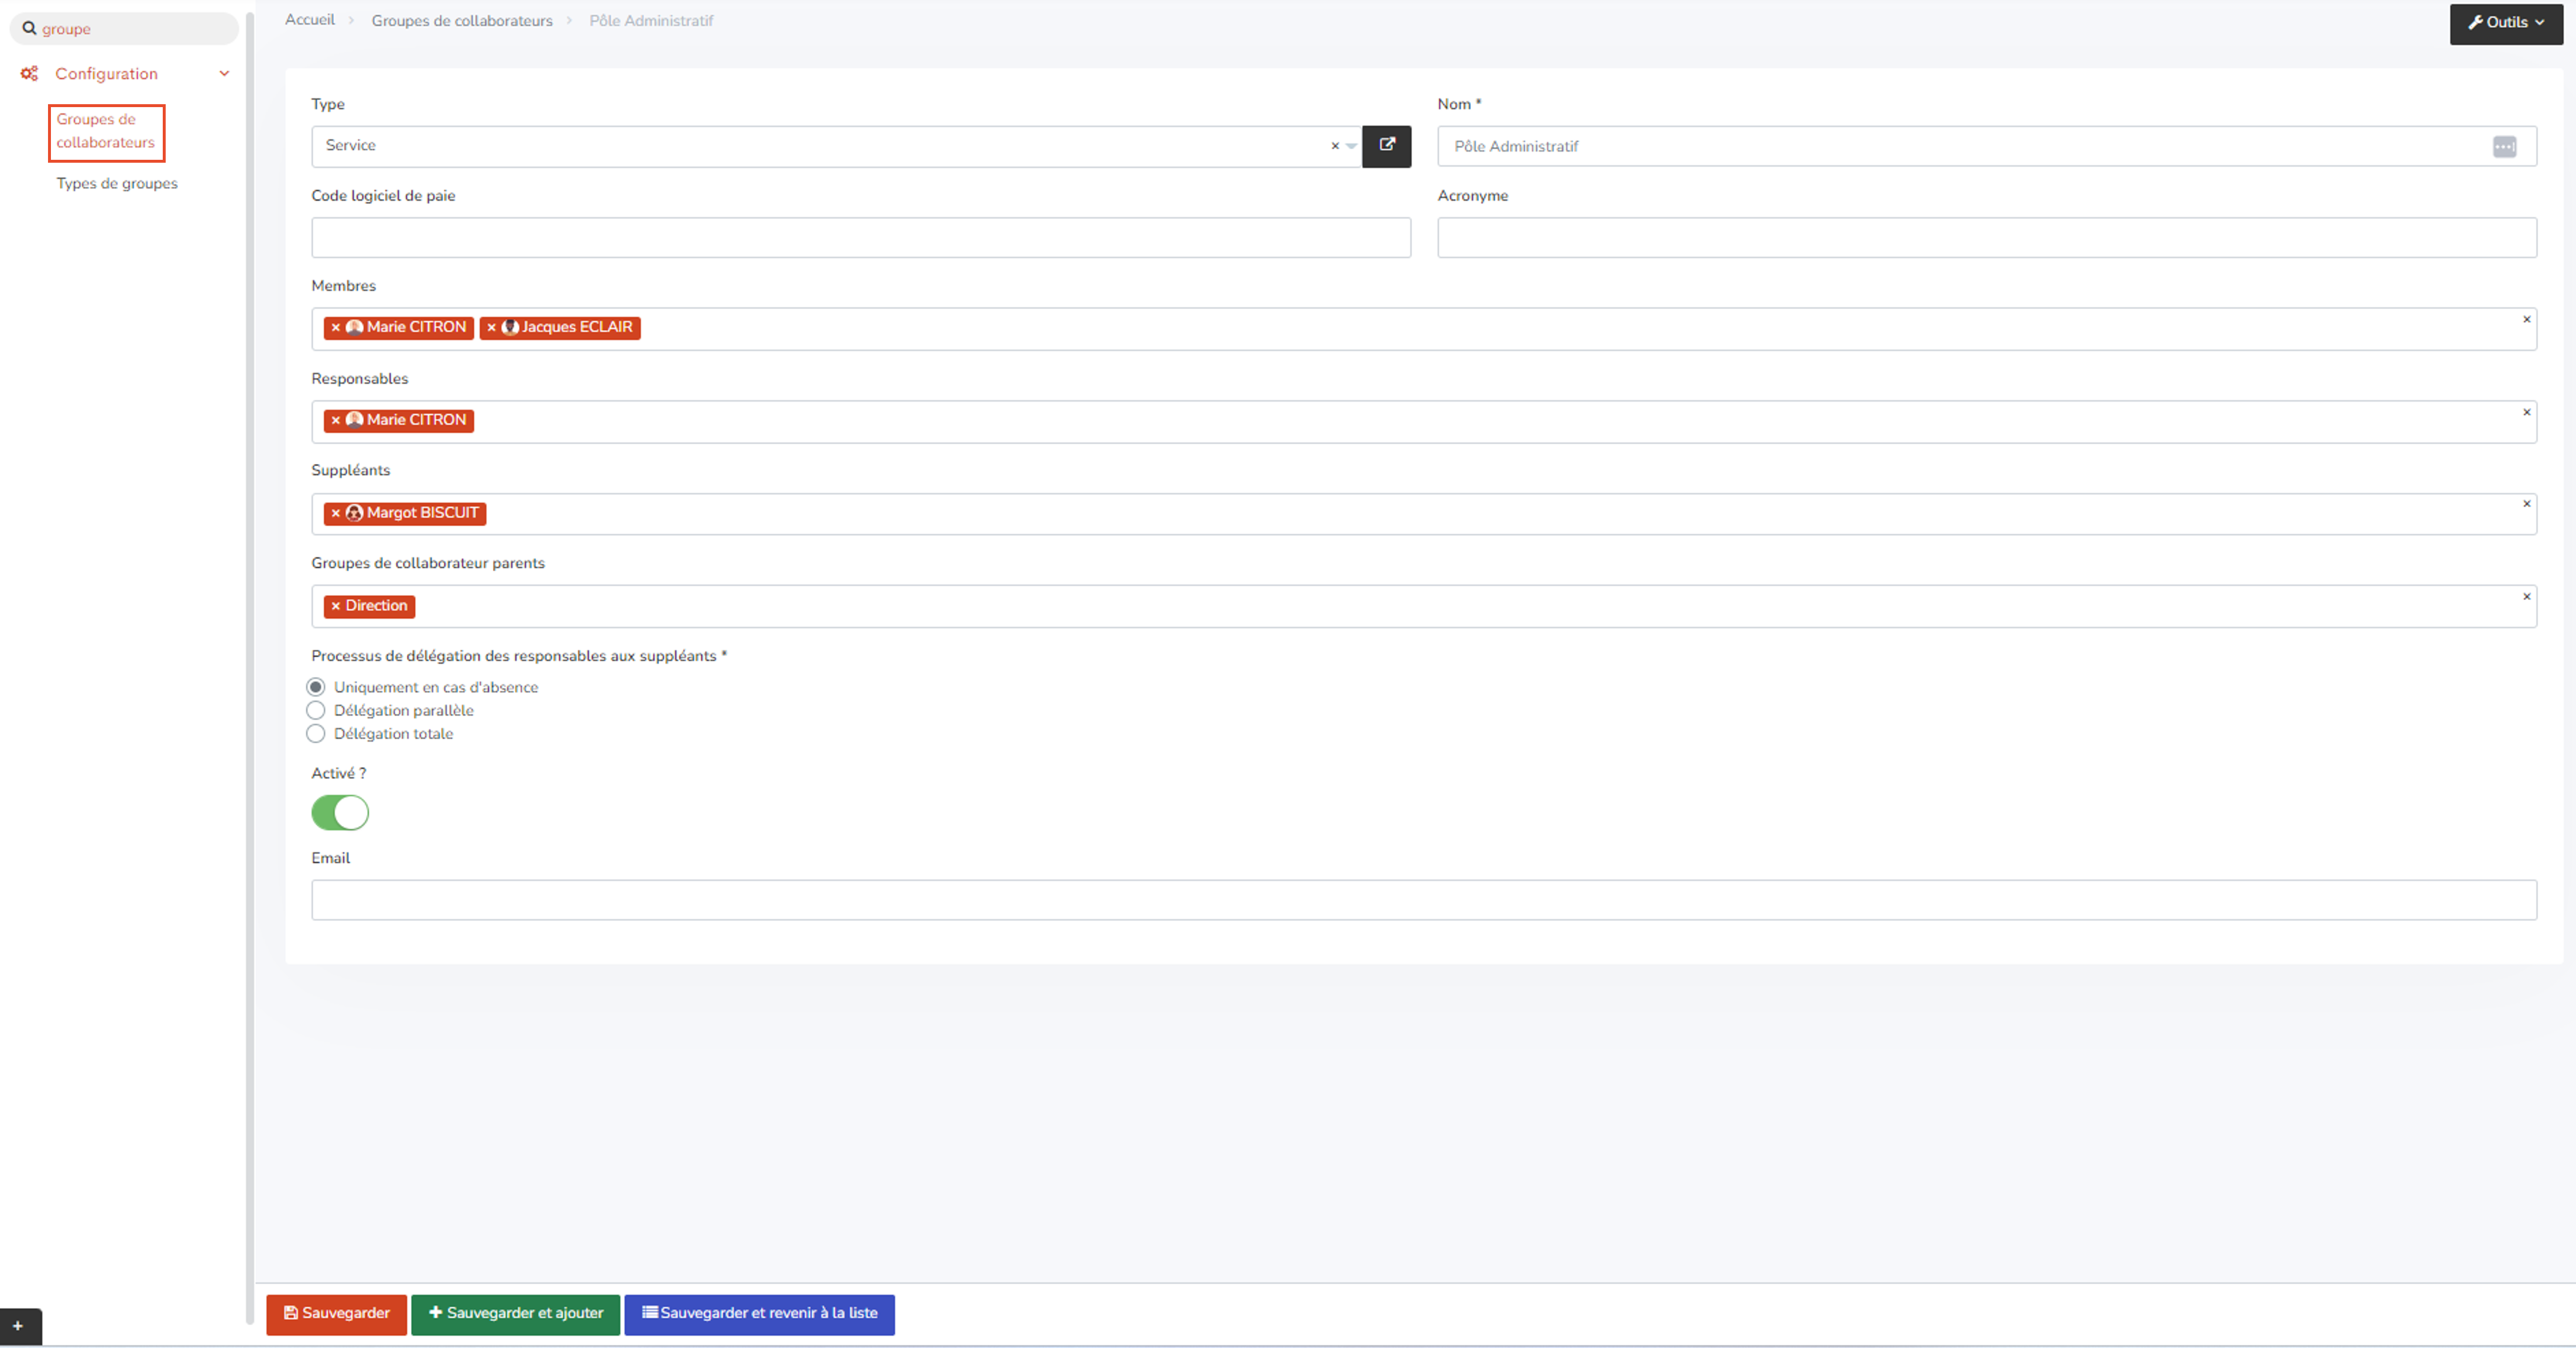Click Sauvegarder et revenir à la liste
Screen dimensions: 2576x1348
coord(759,1314)
